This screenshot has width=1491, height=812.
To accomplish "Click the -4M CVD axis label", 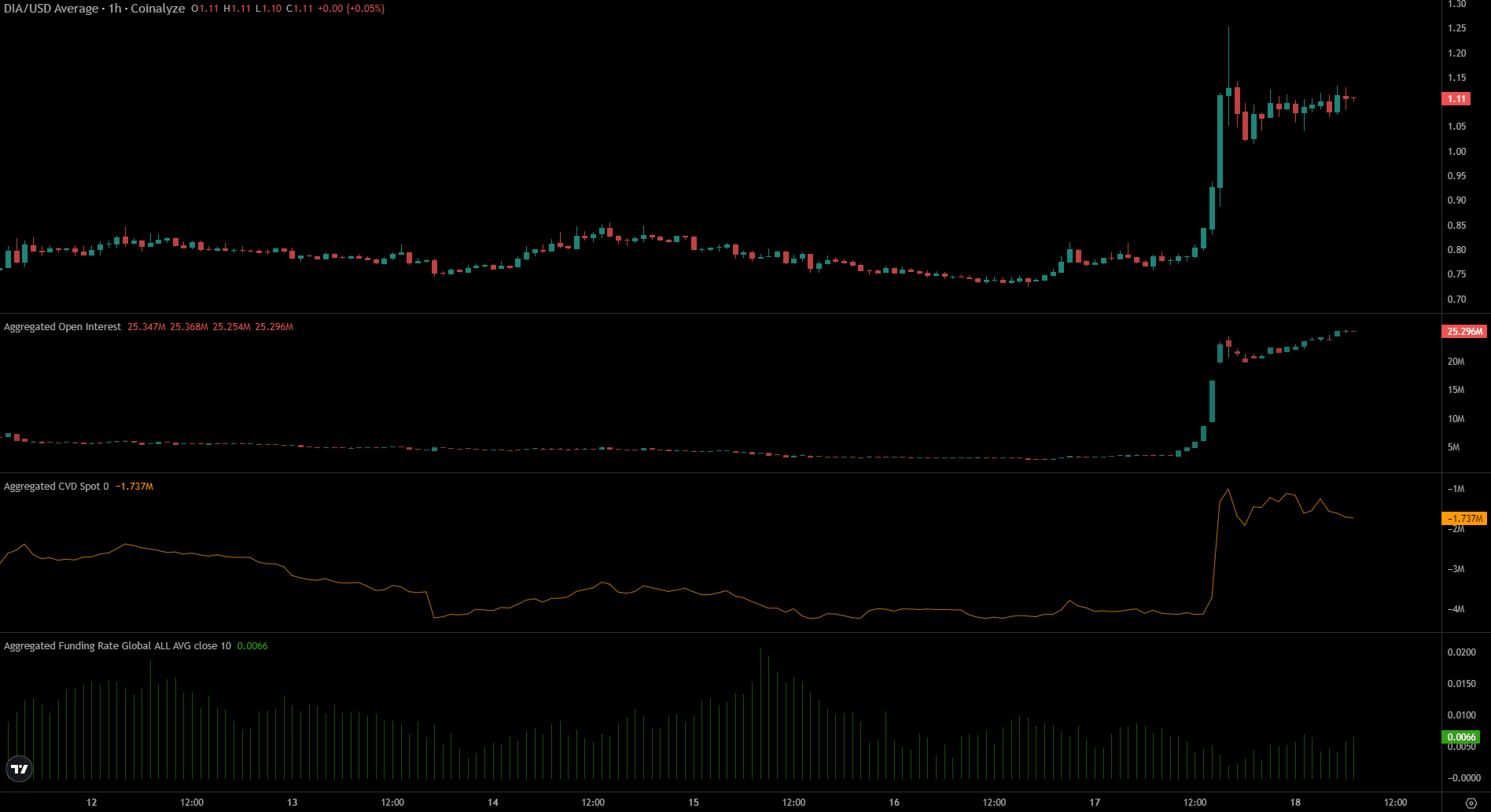I will click(1456, 609).
